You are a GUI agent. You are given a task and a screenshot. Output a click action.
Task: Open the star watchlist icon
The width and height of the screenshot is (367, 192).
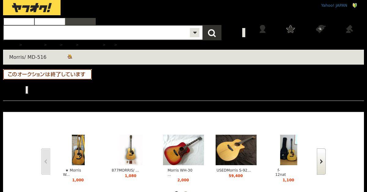tap(291, 29)
